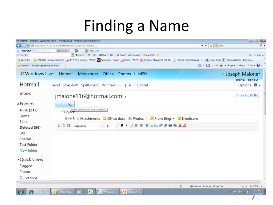Insert Emoticons
The image size is (273, 205).
tap(188, 119)
